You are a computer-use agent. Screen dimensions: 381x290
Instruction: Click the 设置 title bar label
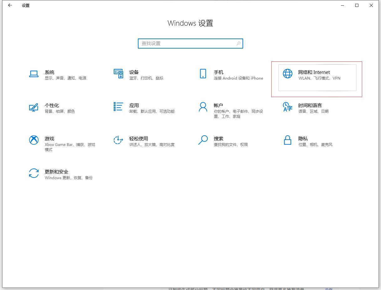tap(25, 5)
